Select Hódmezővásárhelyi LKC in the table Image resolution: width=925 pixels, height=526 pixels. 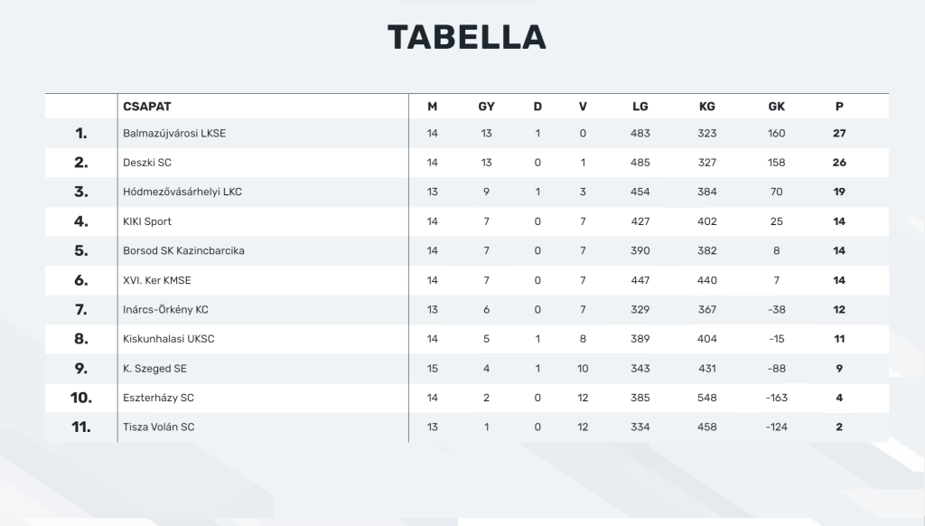pyautogui.click(x=182, y=192)
